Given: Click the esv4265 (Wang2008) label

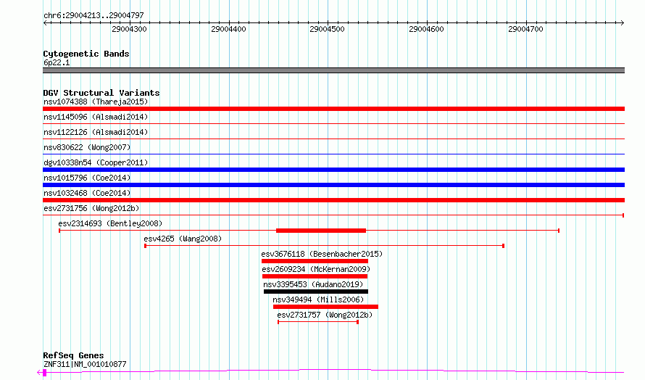Looking at the screenshot, I should (183, 239).
